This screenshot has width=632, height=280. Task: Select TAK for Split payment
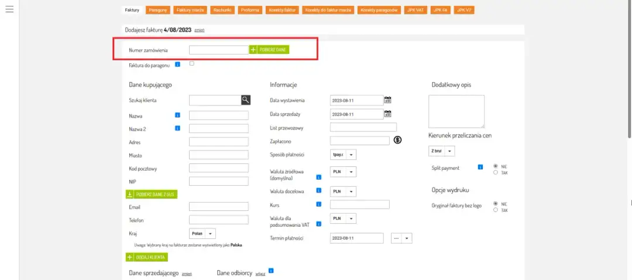click(x=496, y=172)
